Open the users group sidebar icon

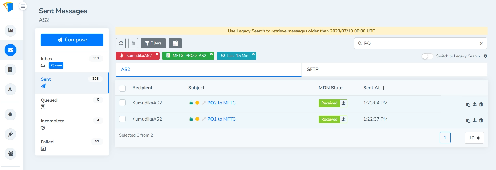click(10, 154)
